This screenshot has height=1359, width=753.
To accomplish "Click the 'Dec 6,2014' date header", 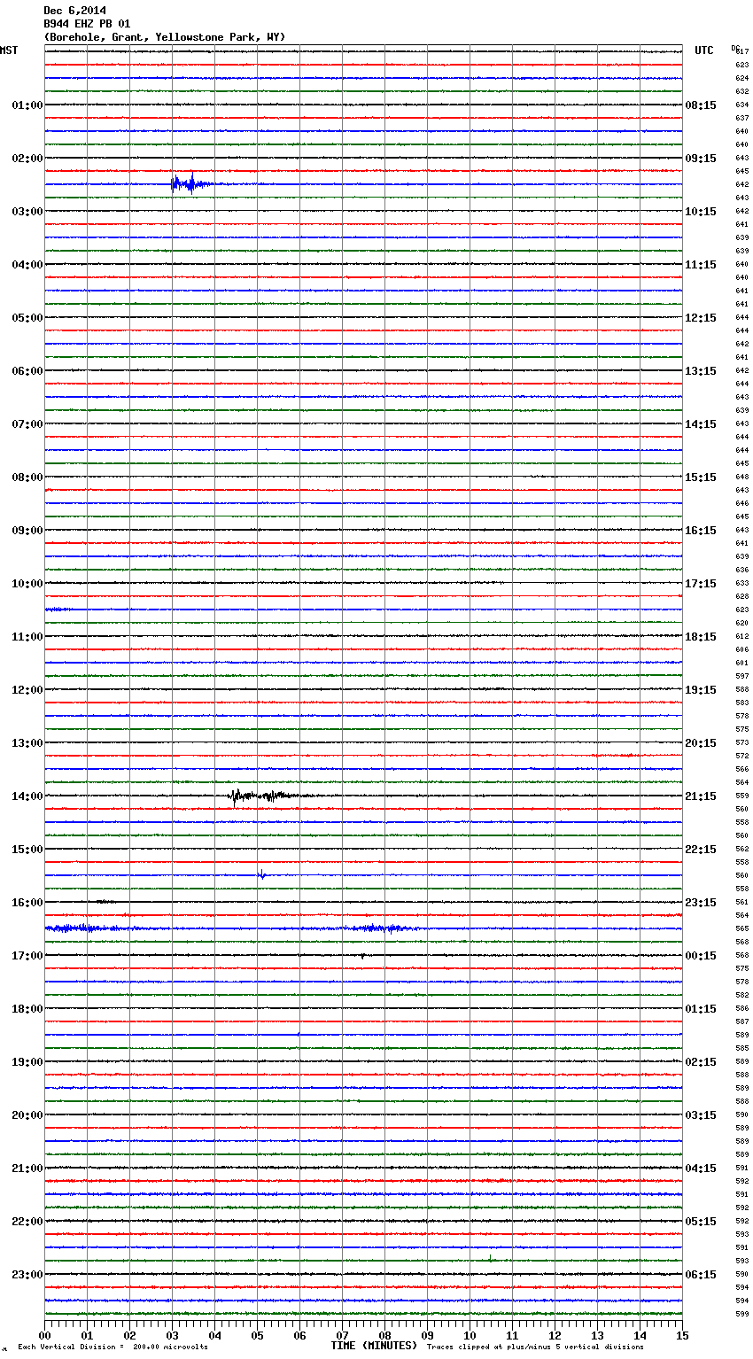I will point(74,11).
